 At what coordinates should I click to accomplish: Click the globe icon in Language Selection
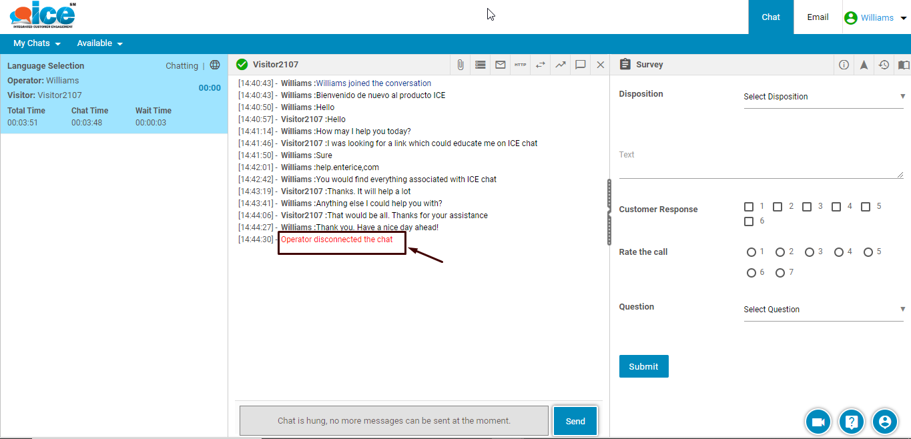[x=215, y=65]
